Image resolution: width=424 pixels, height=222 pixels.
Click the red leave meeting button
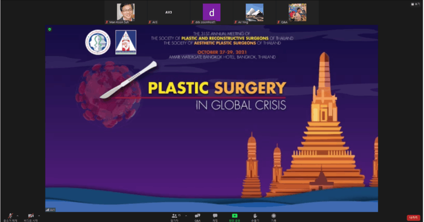point(413,217)
